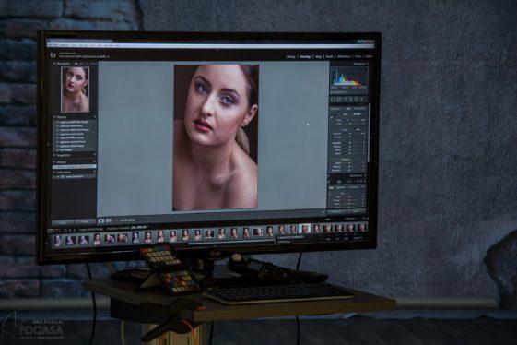Image resolution: width=517 pixels, height=345 pixels.
Task: Add a new preset with plus icon
Action: [x=95, y=117]
